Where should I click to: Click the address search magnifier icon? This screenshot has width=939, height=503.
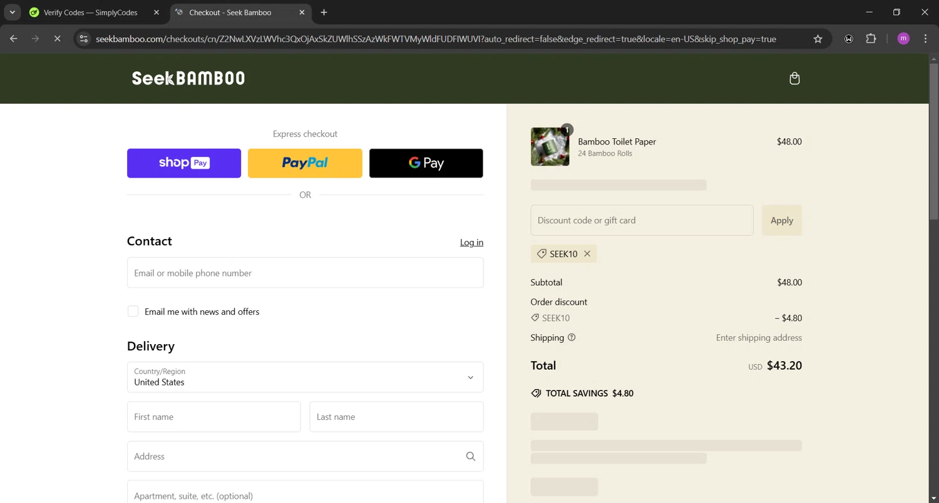(x=471, y=457)
